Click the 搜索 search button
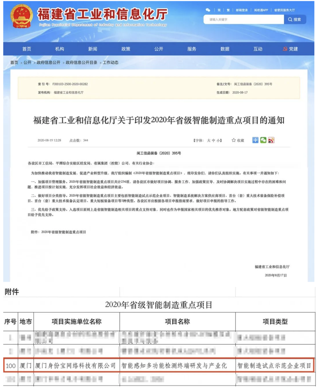 click(295, 20)
